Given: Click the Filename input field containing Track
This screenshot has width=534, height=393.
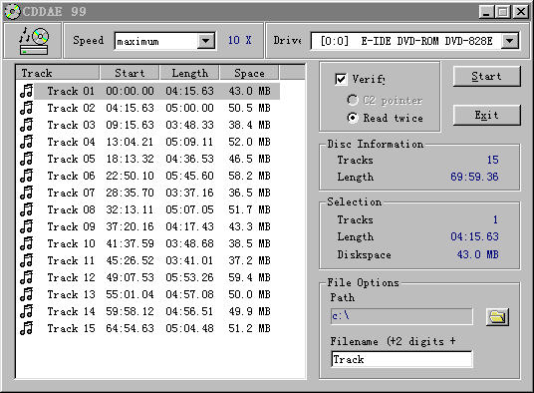Looking at the screenshot, I should coord(401,359).
